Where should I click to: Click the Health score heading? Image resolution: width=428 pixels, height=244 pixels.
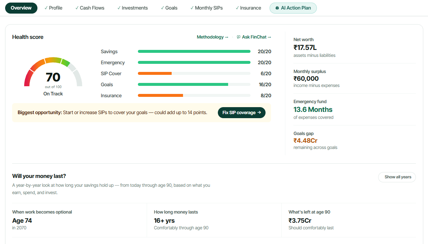[28, 37]
